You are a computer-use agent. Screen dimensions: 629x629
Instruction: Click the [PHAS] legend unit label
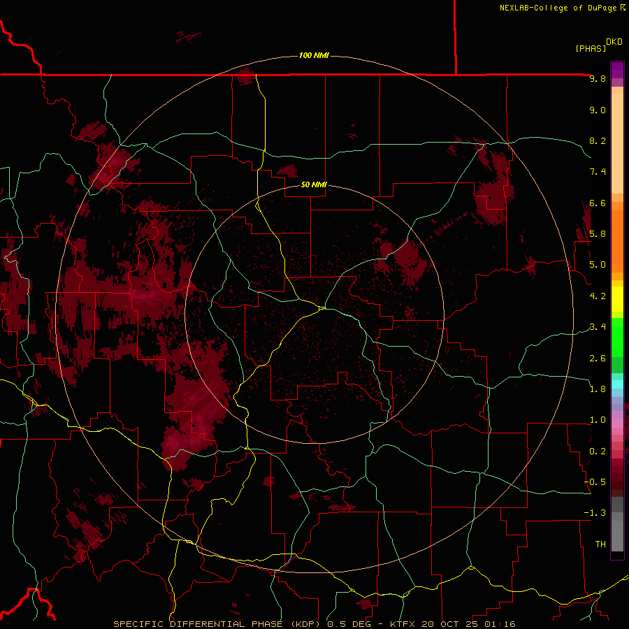[591, 48]
